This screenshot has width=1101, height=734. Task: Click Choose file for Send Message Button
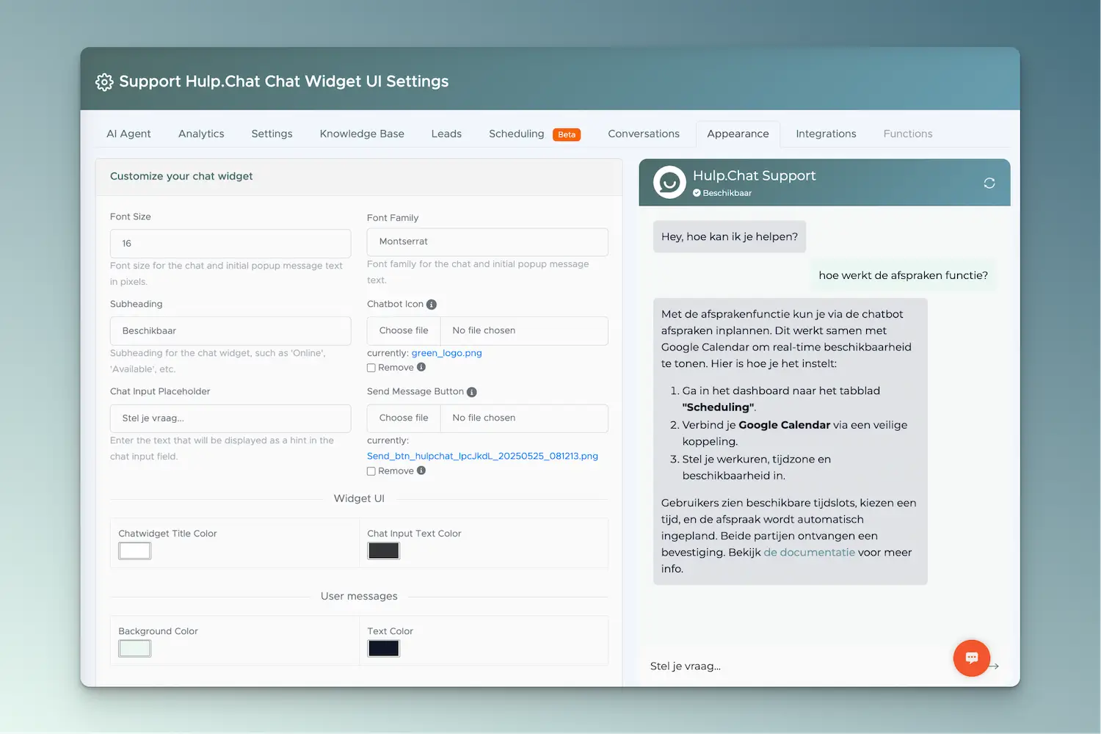pos(404,418)
